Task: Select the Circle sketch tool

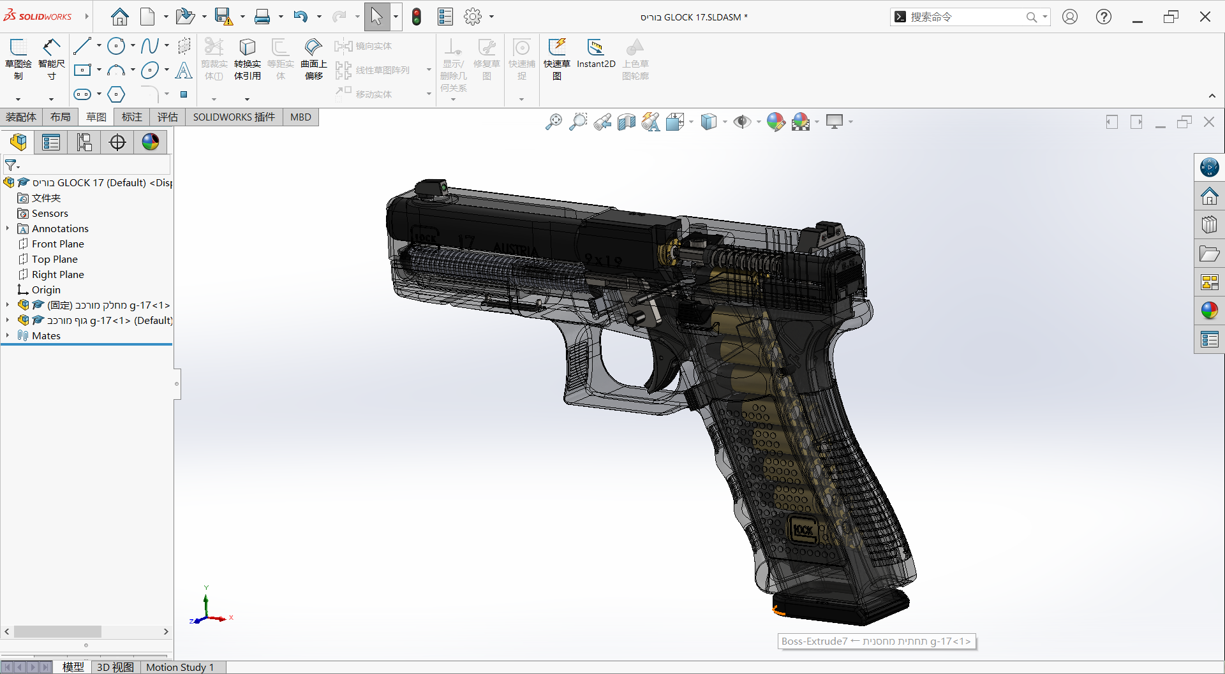Action: point(116,46)
